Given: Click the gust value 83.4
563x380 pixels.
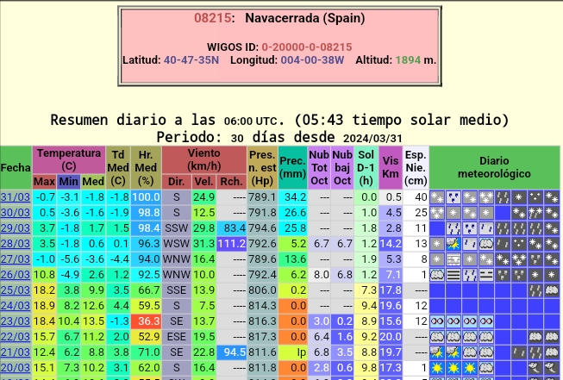Looking at the screenshot, I should click(232, 228).
